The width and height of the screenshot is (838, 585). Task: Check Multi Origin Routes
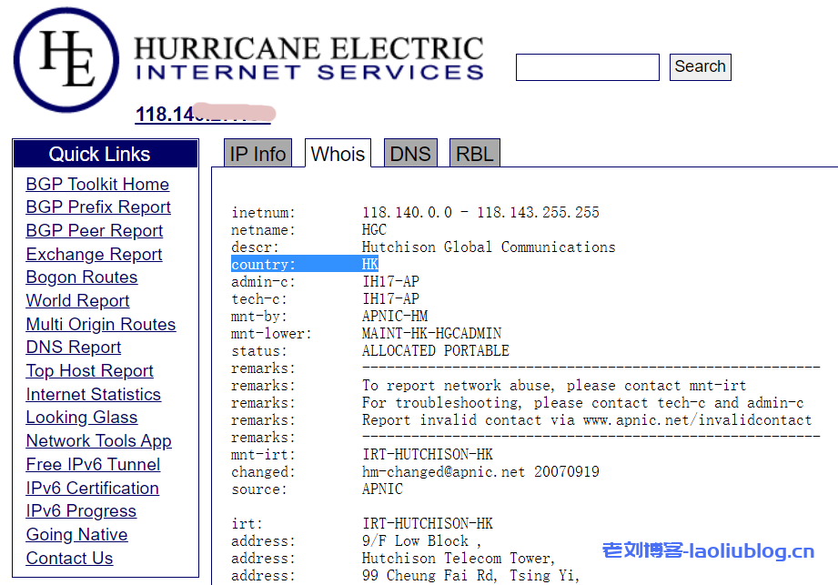[101, 324]
